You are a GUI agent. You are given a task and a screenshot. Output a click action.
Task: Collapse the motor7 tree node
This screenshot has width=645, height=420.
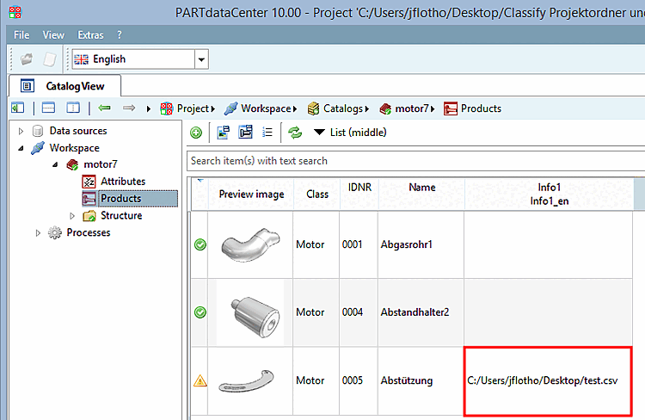click(x=55, y=164)
